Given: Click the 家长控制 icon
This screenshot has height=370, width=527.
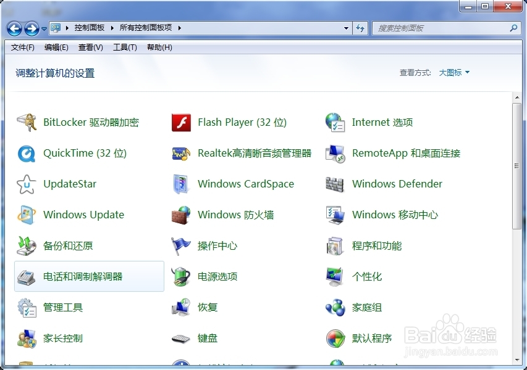Looking at the screenshot, I should coord(27,339).
